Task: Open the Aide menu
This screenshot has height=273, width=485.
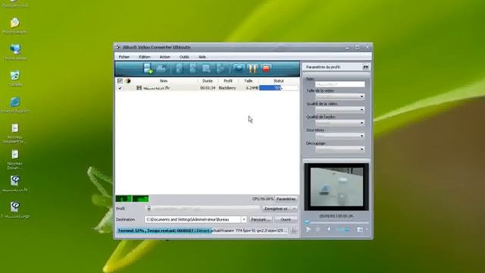Action: pos(202,57)
